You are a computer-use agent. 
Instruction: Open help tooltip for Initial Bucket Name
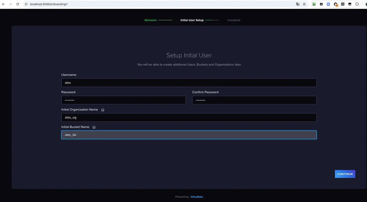click(94, 127)
